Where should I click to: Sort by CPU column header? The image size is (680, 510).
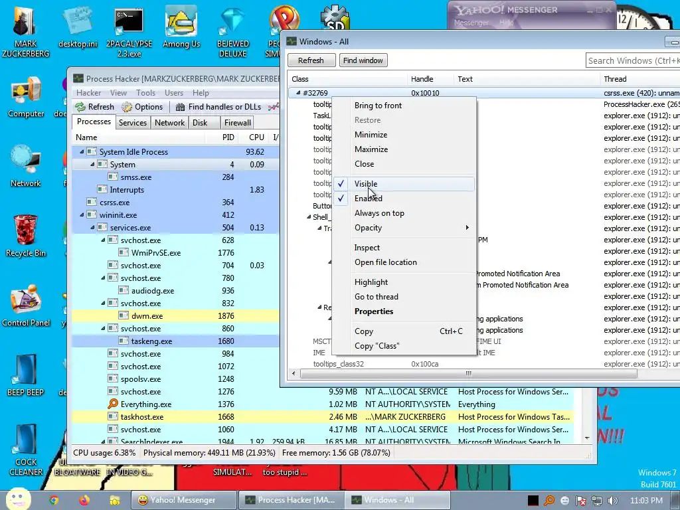[256, 137]
